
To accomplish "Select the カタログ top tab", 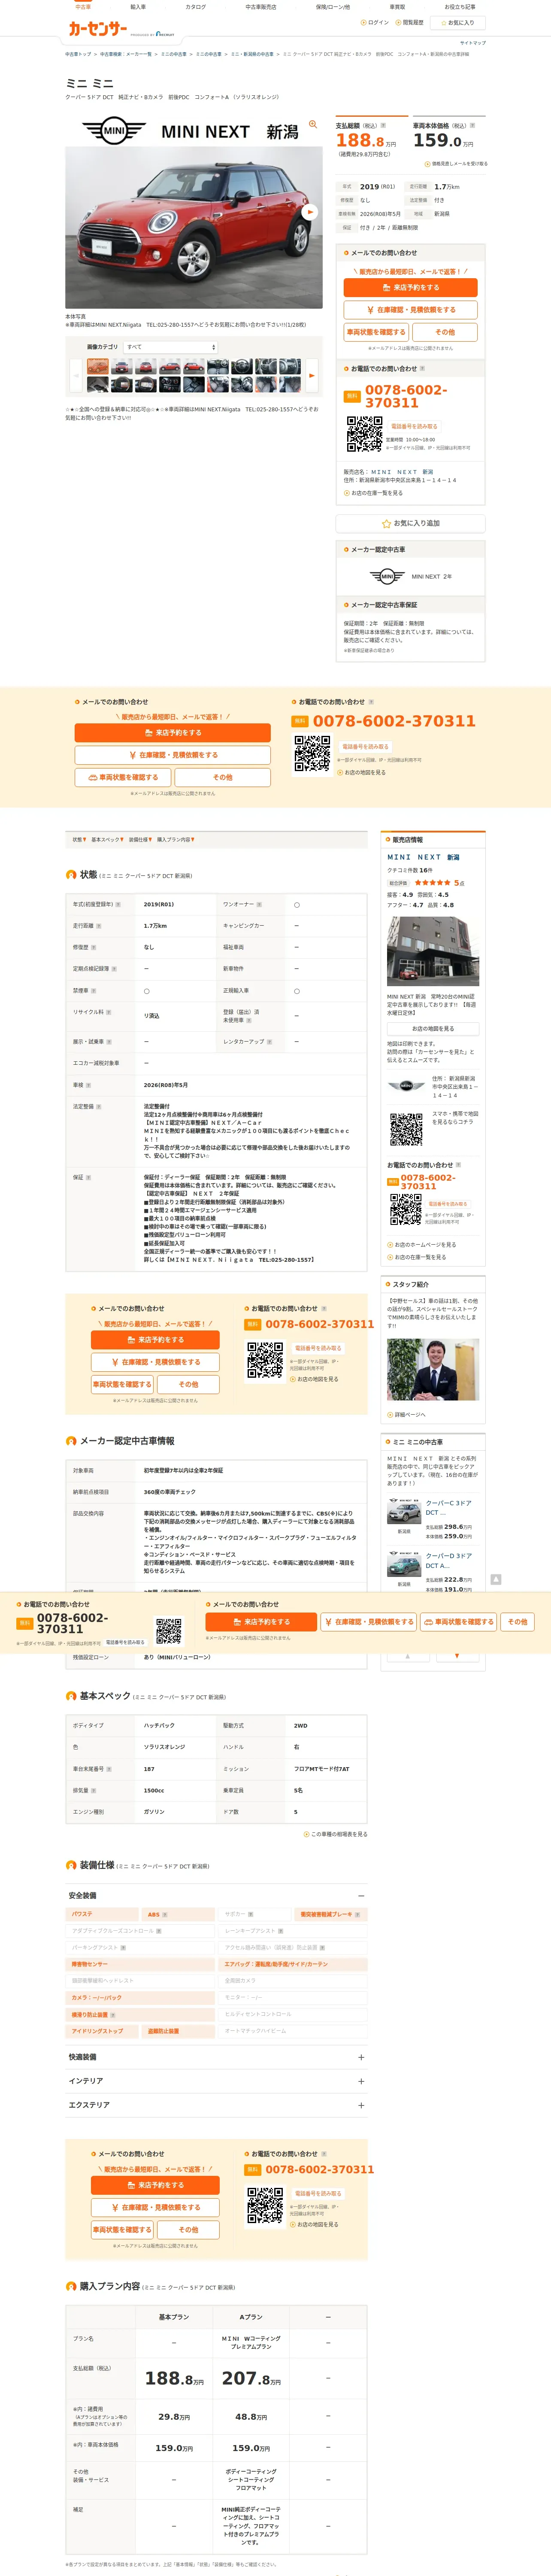I will [x=196, y=7].
